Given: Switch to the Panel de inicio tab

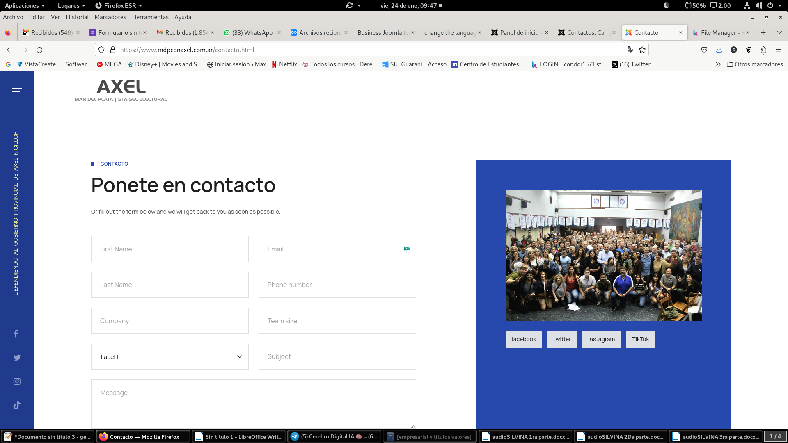Looking at the screenshot, I should coord(519,32).
